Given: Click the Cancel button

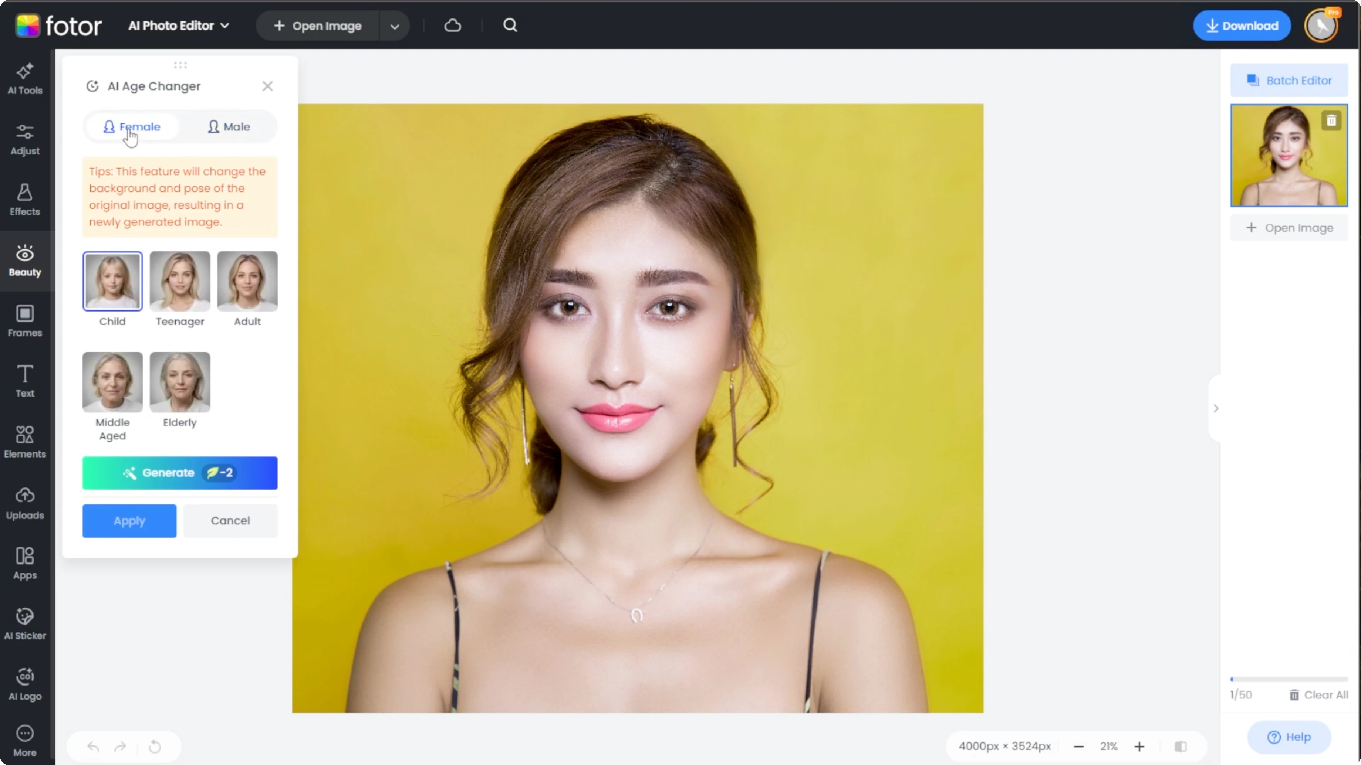Looking at the screenshot, I should pyautogui.click(x=230, y=521).
